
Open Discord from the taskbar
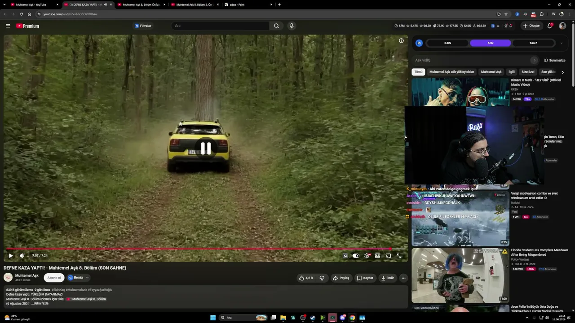pos(342,318)
